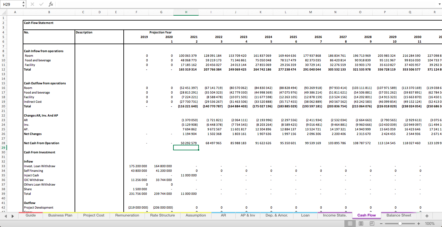
Task: Open the Business Plan sheet tab
Action: point(60,215)
